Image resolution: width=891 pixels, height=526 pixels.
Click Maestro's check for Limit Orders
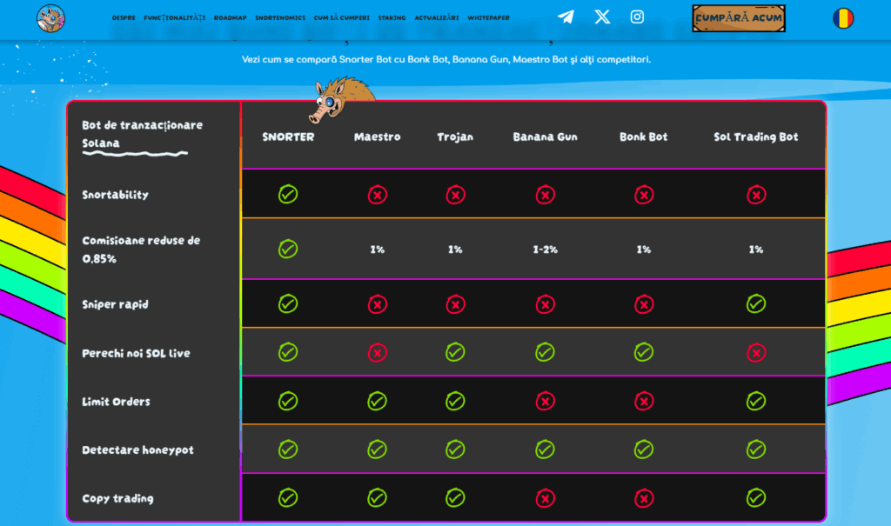click(378, 401)
